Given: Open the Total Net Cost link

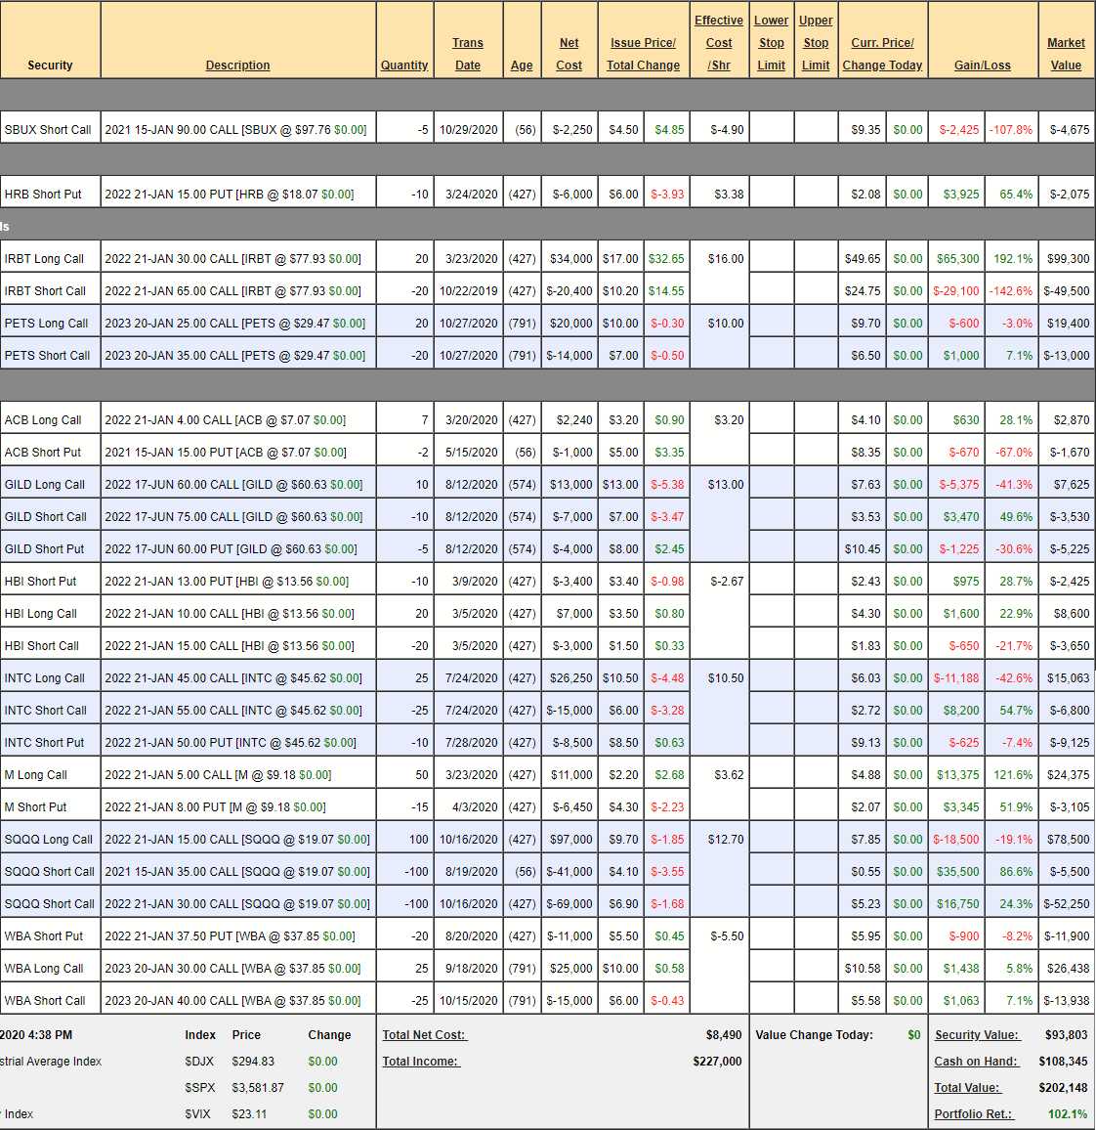Looking at the screenshot, I should point(424,1035).
